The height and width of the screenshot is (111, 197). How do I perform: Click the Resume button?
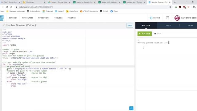[x=155, y=18]
